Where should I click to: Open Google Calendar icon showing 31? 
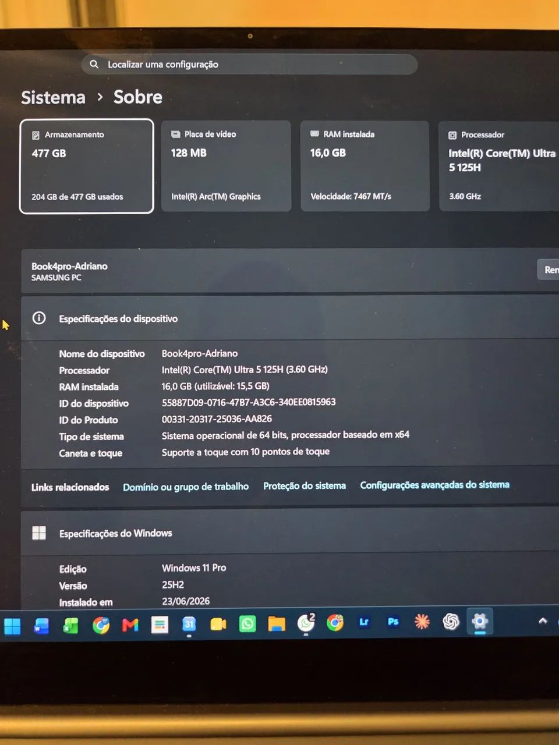tap(189, 625)
